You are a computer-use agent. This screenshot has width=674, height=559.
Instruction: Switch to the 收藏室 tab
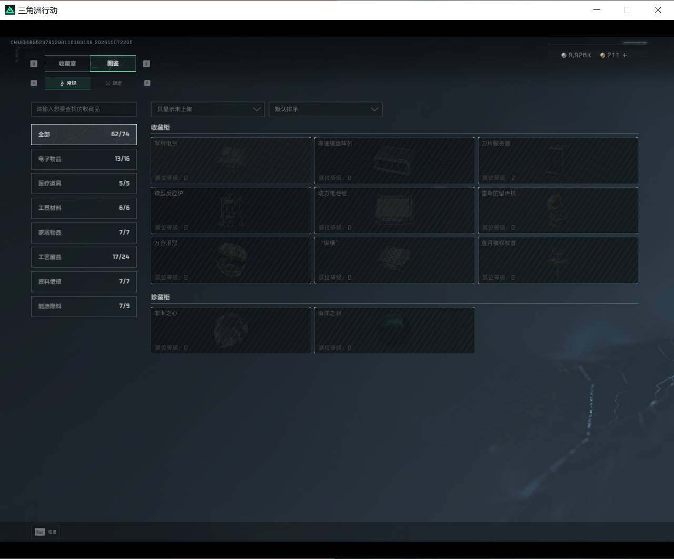[x=67, y=64]
